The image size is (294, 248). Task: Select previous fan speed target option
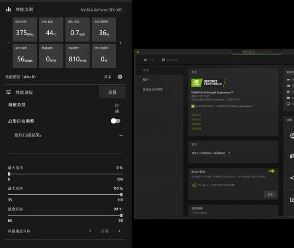(90, 231)
